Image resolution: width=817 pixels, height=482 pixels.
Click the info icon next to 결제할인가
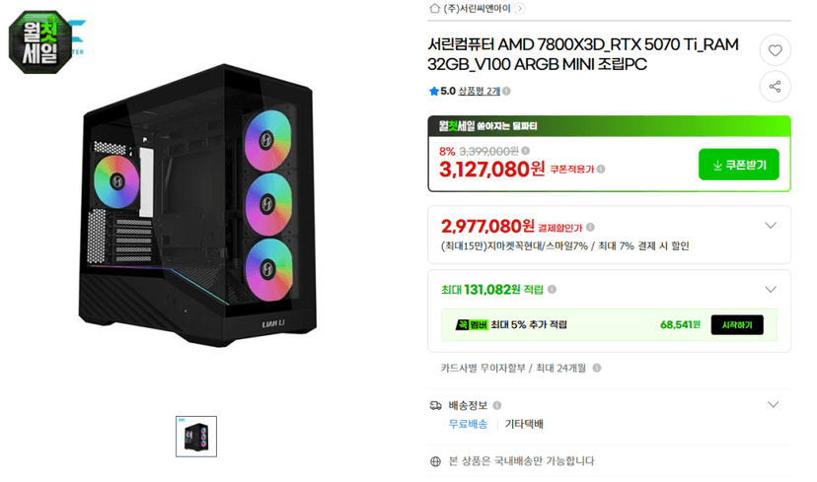(x=590, y=228)
